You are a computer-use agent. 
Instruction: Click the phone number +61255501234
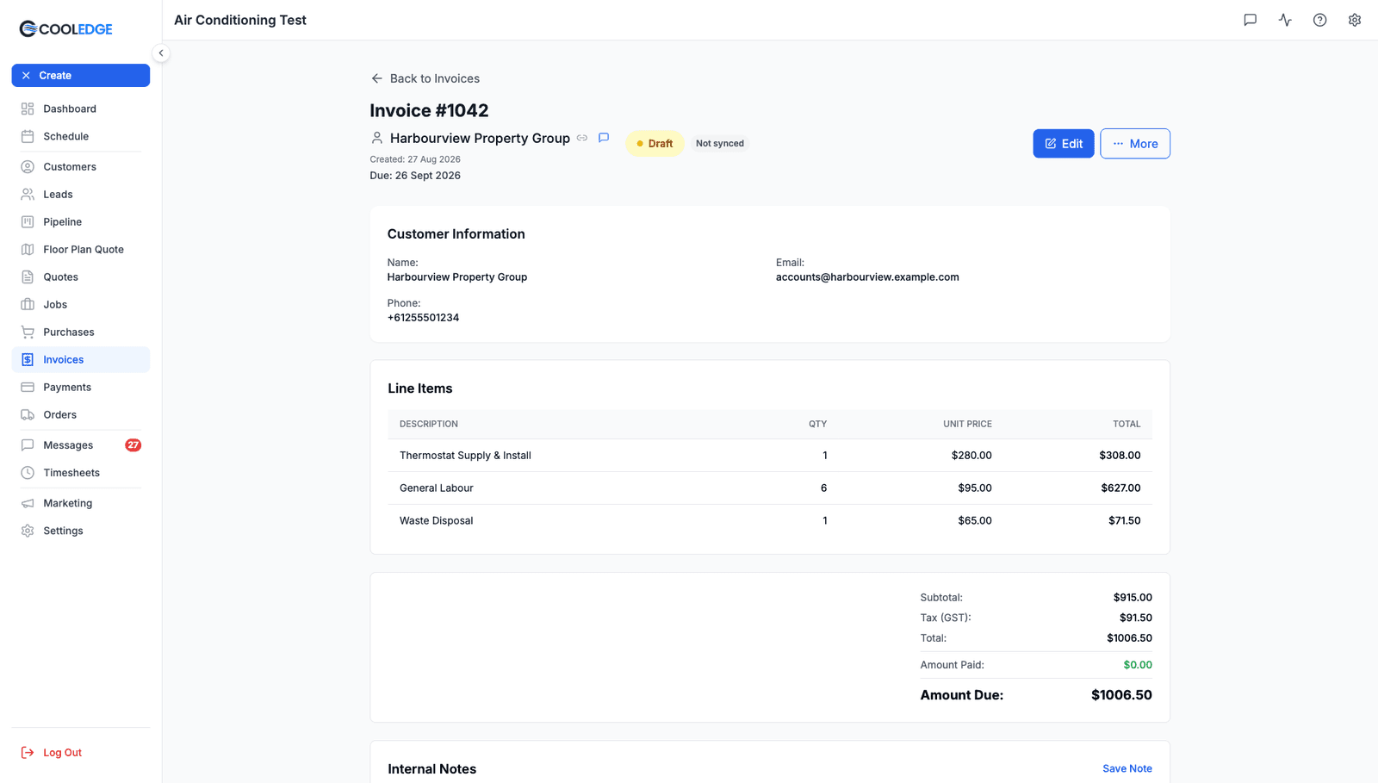[423, 318]
